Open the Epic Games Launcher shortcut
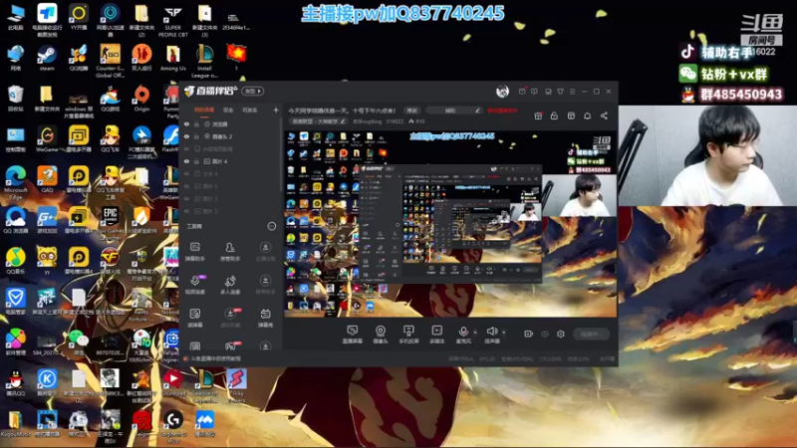Image resolution: width=797 pixels, height=448 pixels. pos(110,223)
